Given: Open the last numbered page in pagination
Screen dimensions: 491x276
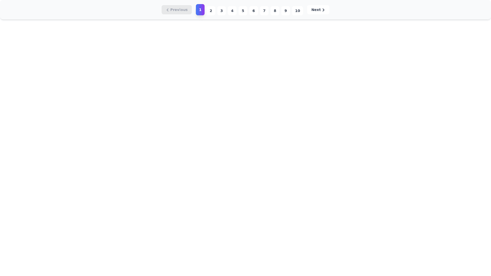Looking at the screenshot, I should [297, 11].
